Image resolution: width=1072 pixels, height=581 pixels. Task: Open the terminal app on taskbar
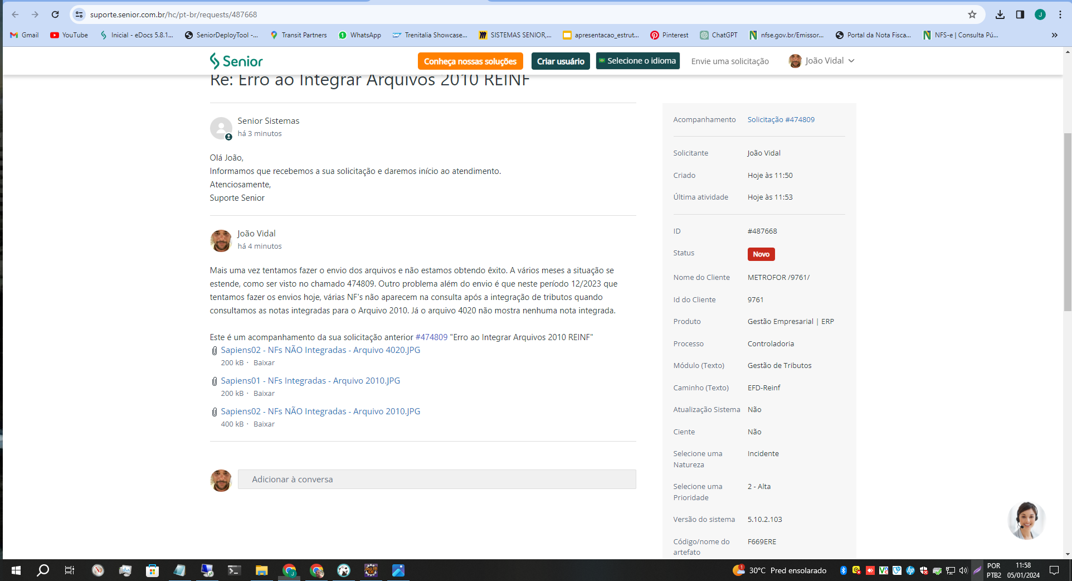pyautogui.click(x=234, y=570)
